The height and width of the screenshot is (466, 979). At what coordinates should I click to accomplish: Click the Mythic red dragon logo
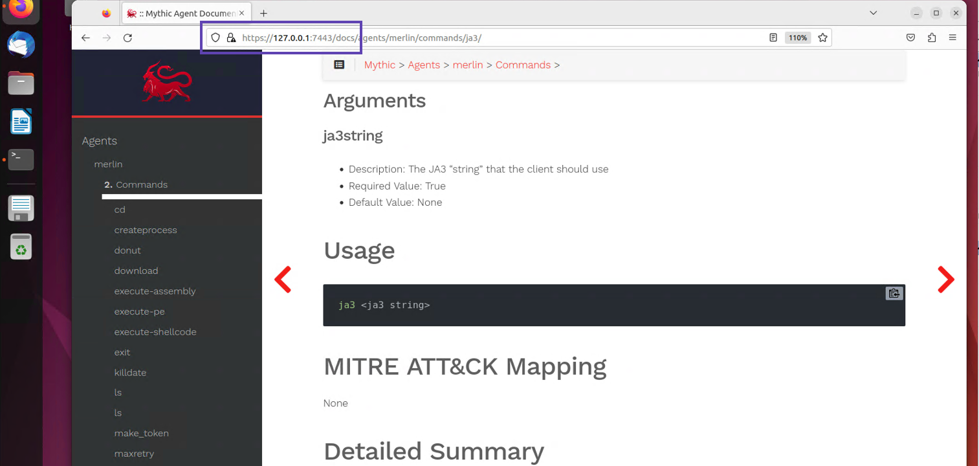(167, 82)
